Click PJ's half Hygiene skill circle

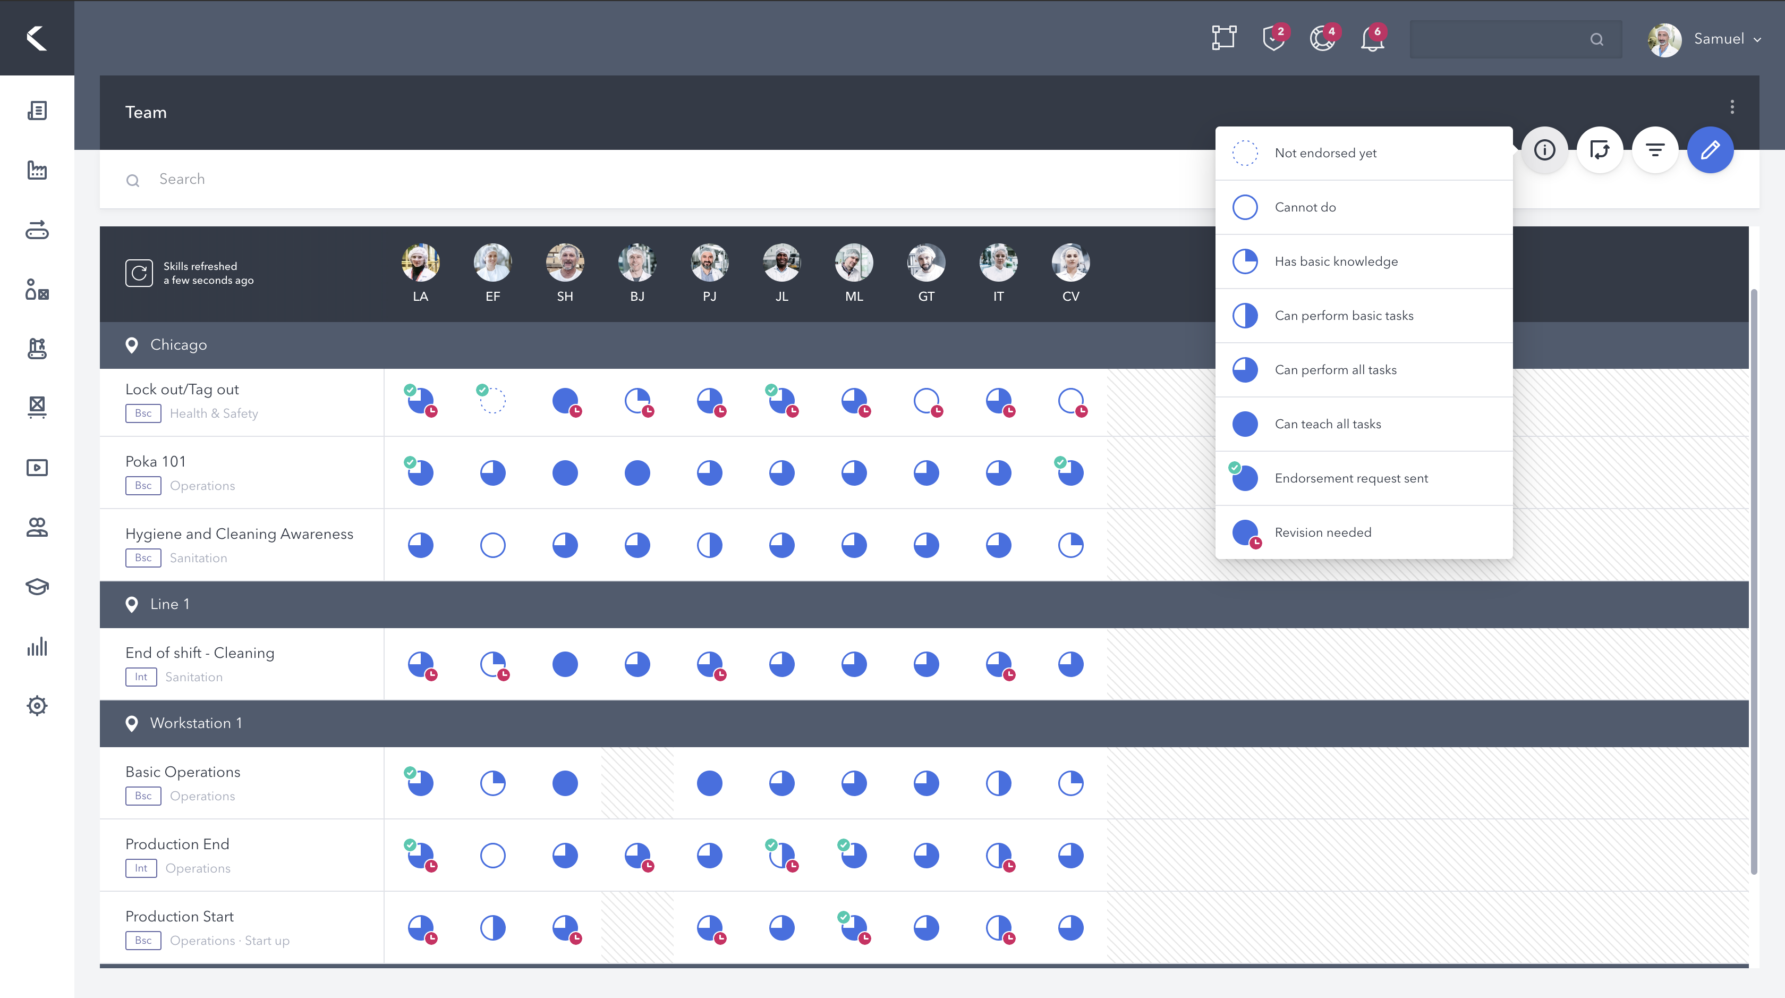(x=710, y=545)
